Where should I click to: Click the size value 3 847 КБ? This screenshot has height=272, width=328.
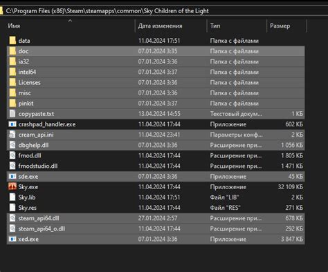[x=292, y=239]
